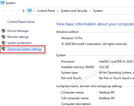
Task: Go up one level with up arrow
Action: pos(23,11)
